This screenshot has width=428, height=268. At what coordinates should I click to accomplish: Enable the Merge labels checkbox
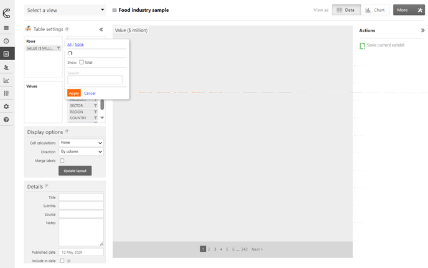(62, 161)
